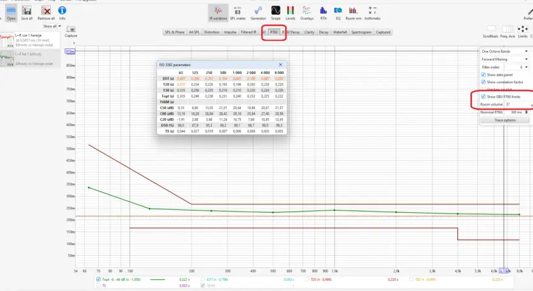Uncheck Show data panel
Viewport: 533px width, 291px height.
click(483, 75)
